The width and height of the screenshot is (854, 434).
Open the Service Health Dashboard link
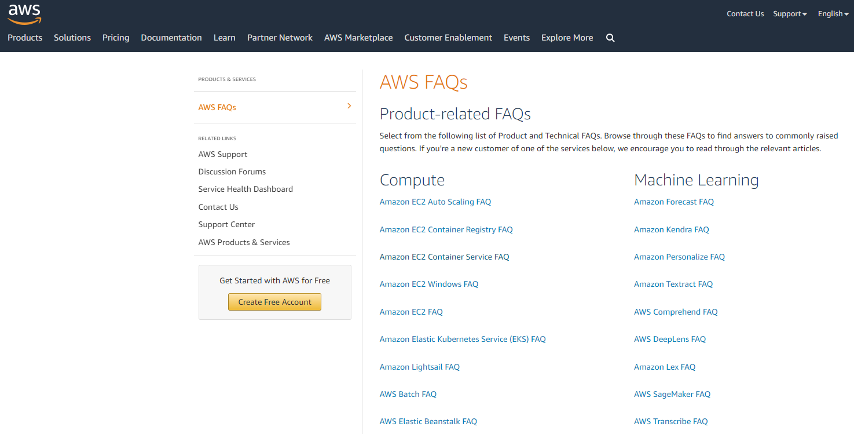tap(245, 189)
